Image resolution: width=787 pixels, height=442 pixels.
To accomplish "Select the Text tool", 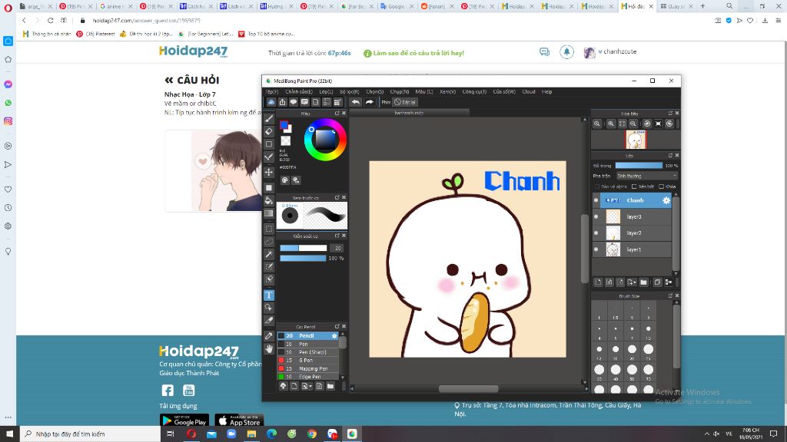I will [269, 295].
